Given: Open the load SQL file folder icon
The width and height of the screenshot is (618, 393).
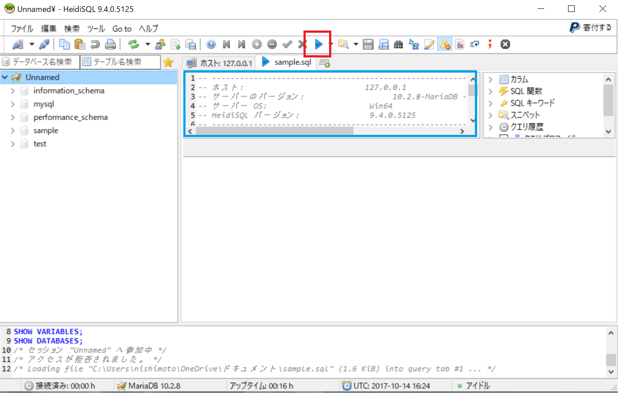Looking at the screenshot, I should tap(343, 44).
